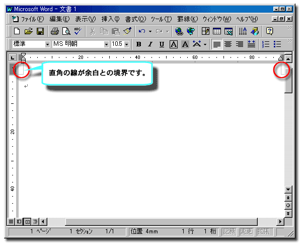Toggle italic formatting
Image resolution: width=302 pixels, height=246 pixels.
click(x=150, y=44)
